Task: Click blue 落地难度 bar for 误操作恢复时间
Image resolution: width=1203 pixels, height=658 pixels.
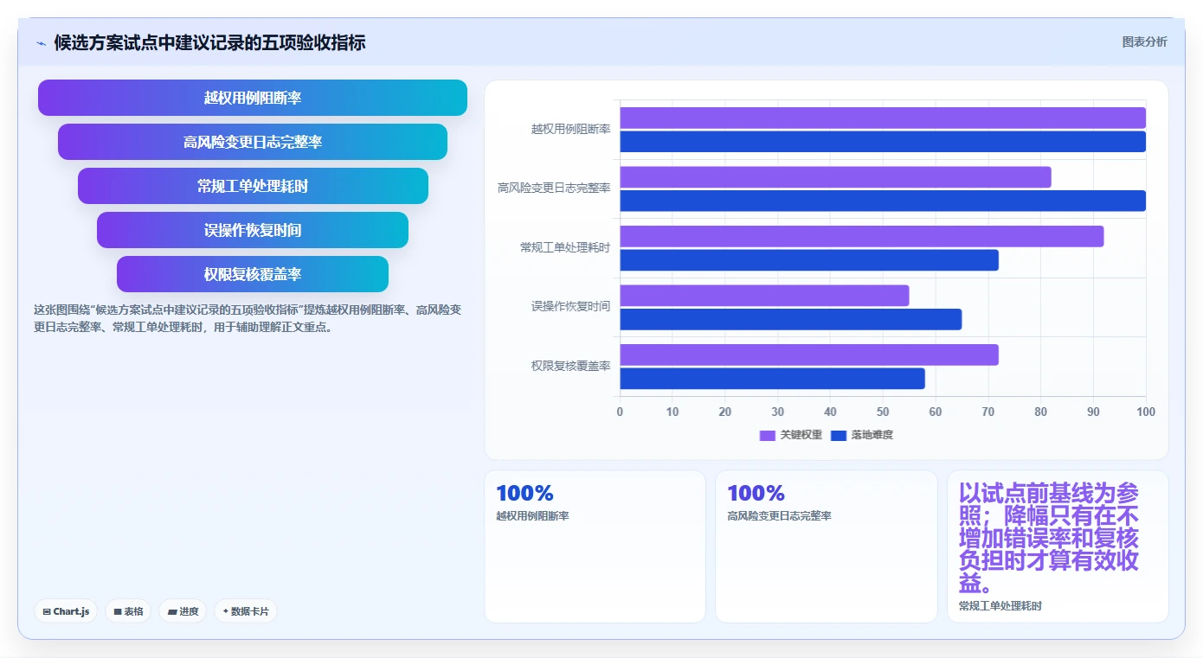Action: click(791, 319)
